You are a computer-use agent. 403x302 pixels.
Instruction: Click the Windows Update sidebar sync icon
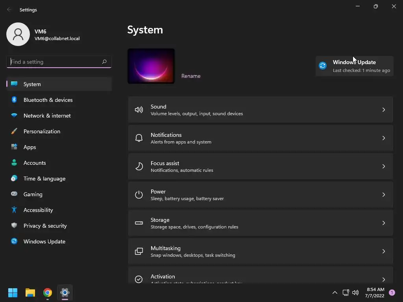tap(14, 241)
